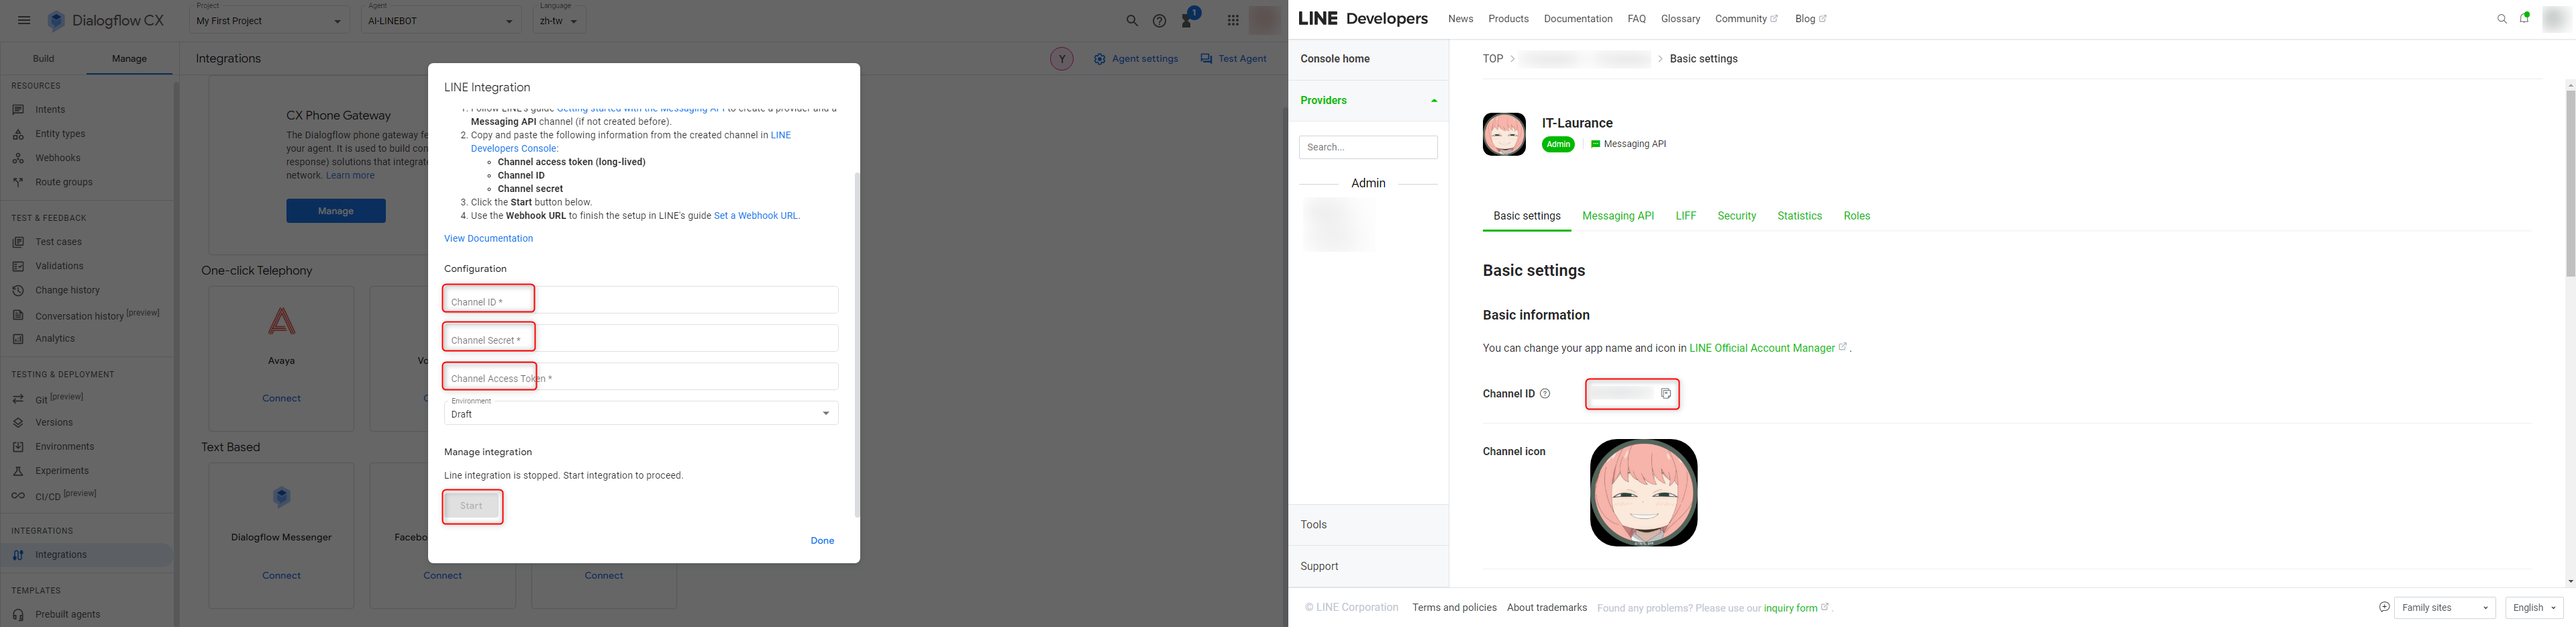Click the Channel ID help question icon
Image resolution: width=2576 pixels, height=627 pixels.
[1545, 394]
